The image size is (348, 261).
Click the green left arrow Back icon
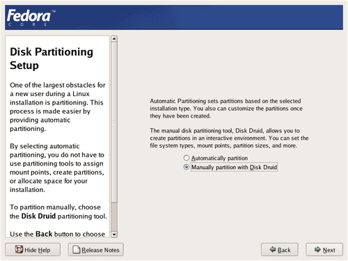click(x=273, y=249)
